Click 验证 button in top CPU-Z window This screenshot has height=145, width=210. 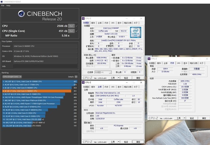[126, 78]
